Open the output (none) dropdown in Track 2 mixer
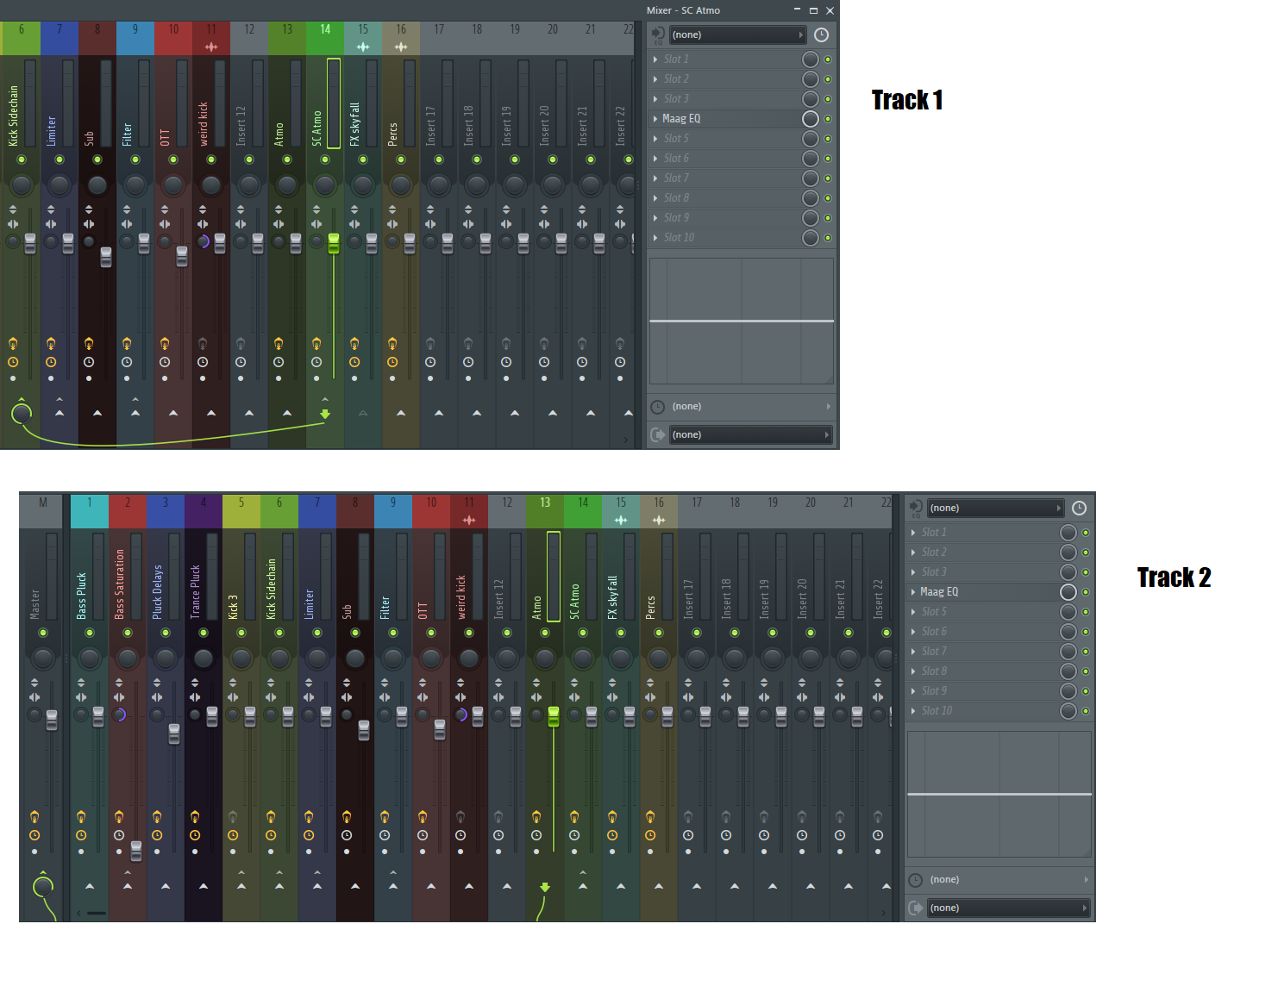 pos(1008,908)
